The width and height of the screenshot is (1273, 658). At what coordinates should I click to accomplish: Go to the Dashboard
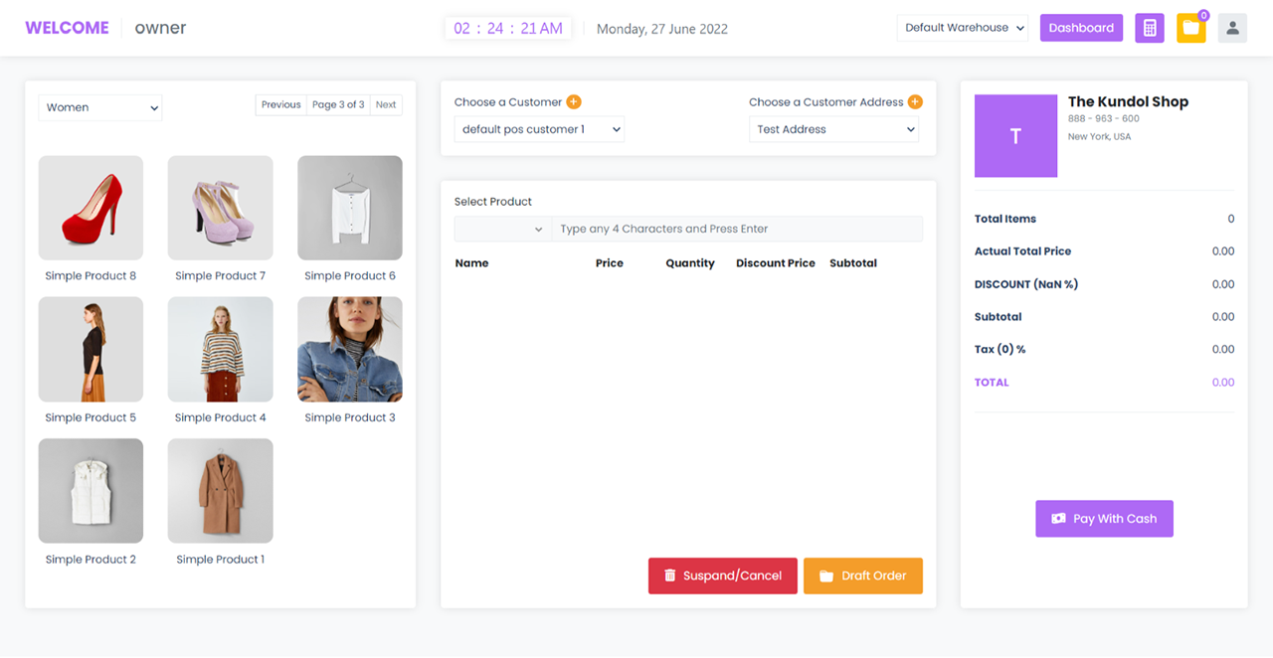[x=1081, y=27]
